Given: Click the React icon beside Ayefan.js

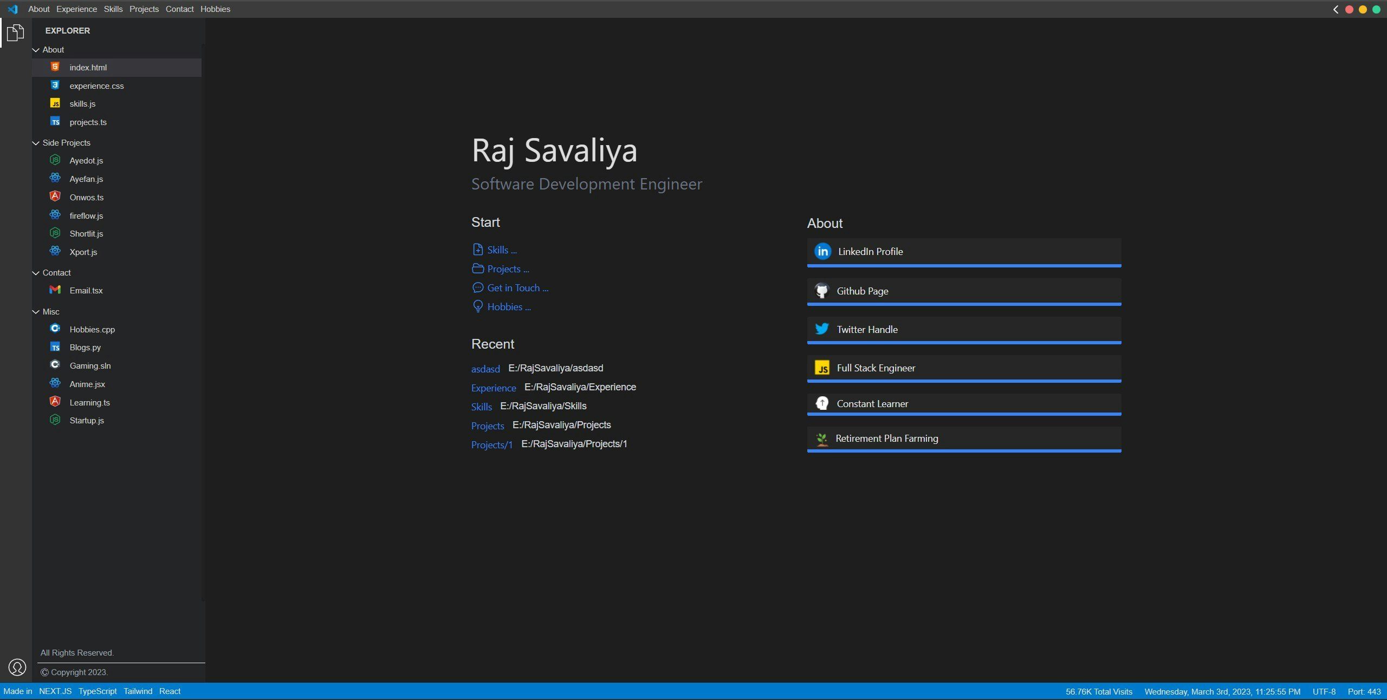Looking at the screenshot, I should [x=55, y=178].
